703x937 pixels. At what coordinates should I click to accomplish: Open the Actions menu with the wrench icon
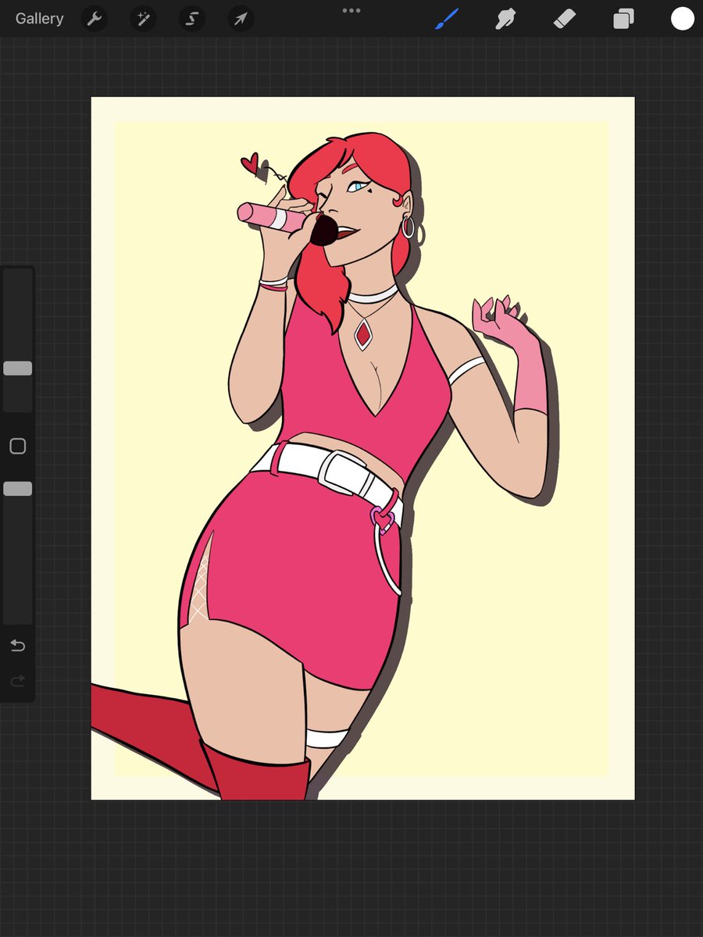click(95, 18)
